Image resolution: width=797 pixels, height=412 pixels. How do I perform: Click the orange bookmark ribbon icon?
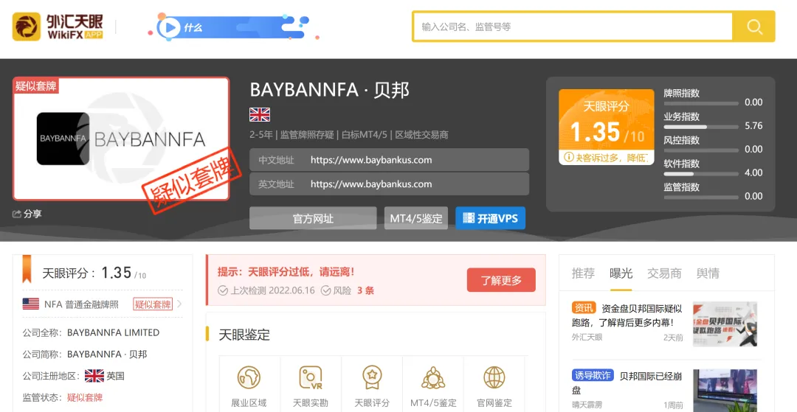click(27, 269)
